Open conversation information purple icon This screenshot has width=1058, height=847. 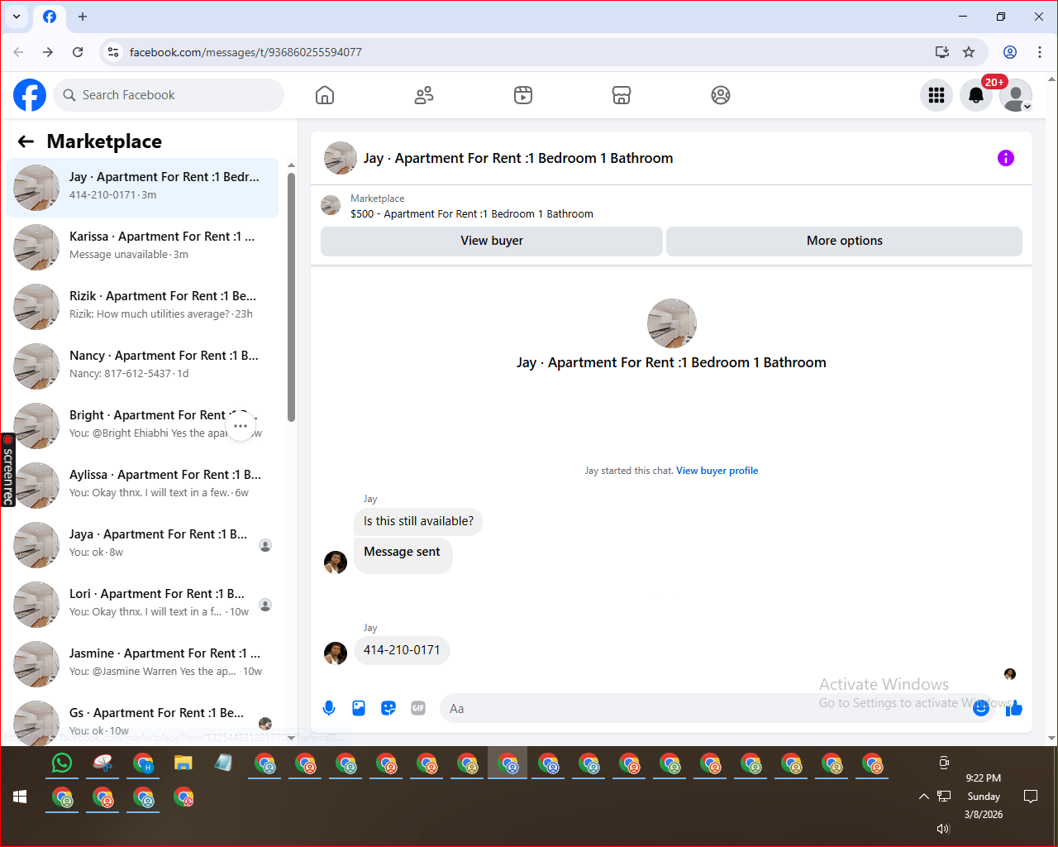coord(1006,158)
